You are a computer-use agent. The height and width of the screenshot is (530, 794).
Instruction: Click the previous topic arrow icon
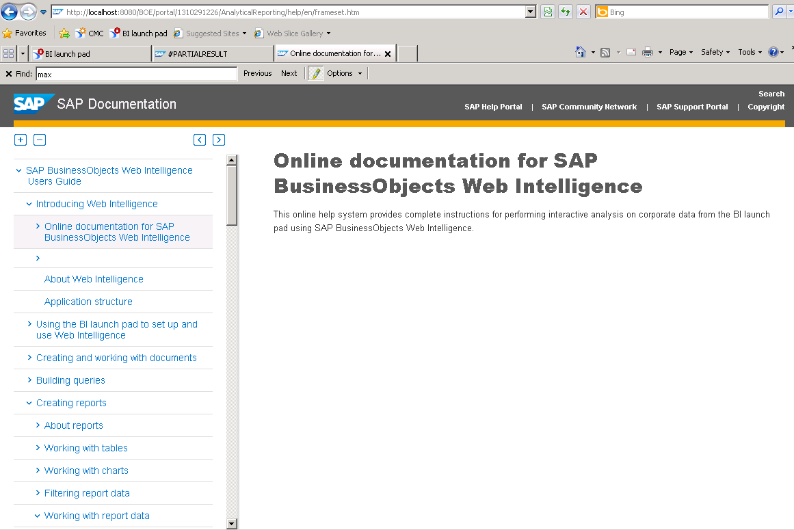tap(200, 140)
